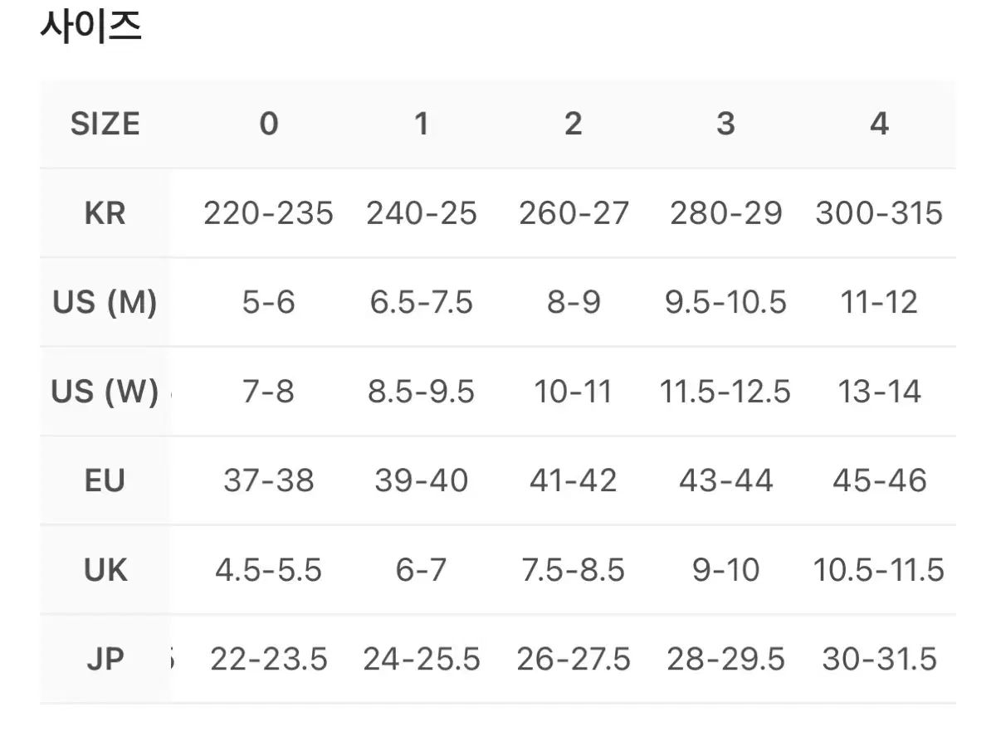996x731 pixels.
Task: Select the US men's 6.5-7.5 cell
Action: click(x=422, y=303)
